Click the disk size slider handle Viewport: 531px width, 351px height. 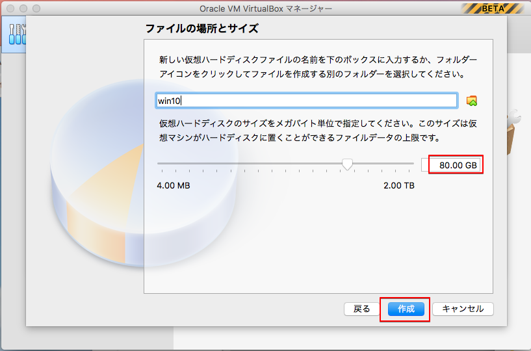pos(347,164)
